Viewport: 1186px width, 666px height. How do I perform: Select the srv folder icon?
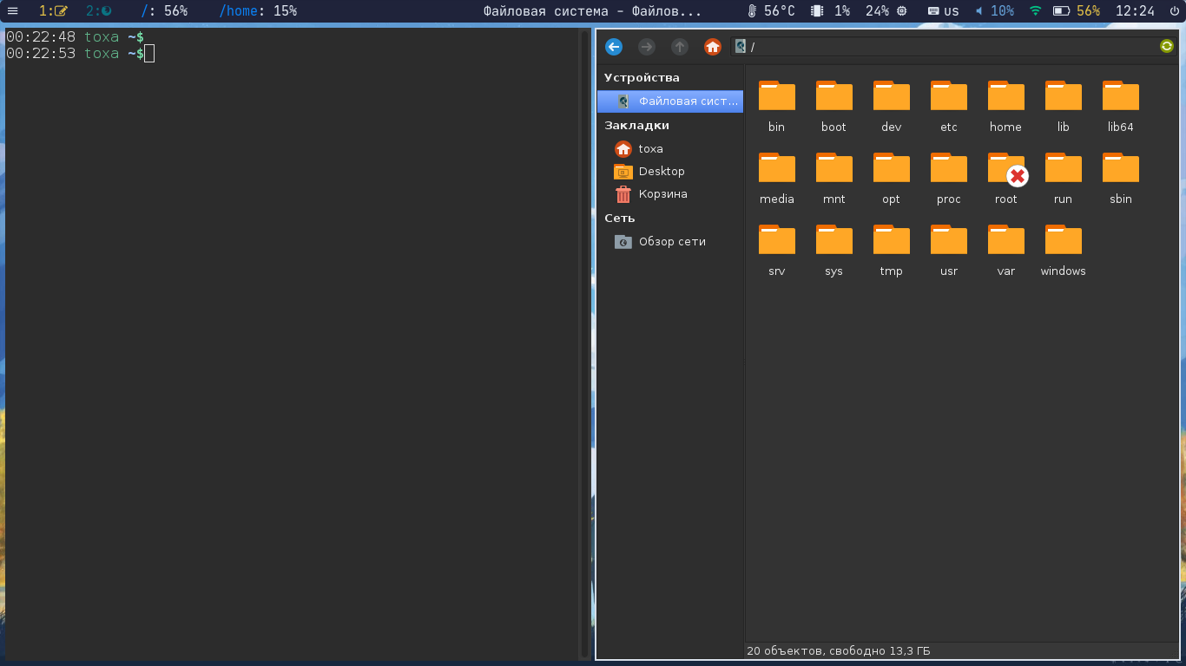[x=777, y=239]
